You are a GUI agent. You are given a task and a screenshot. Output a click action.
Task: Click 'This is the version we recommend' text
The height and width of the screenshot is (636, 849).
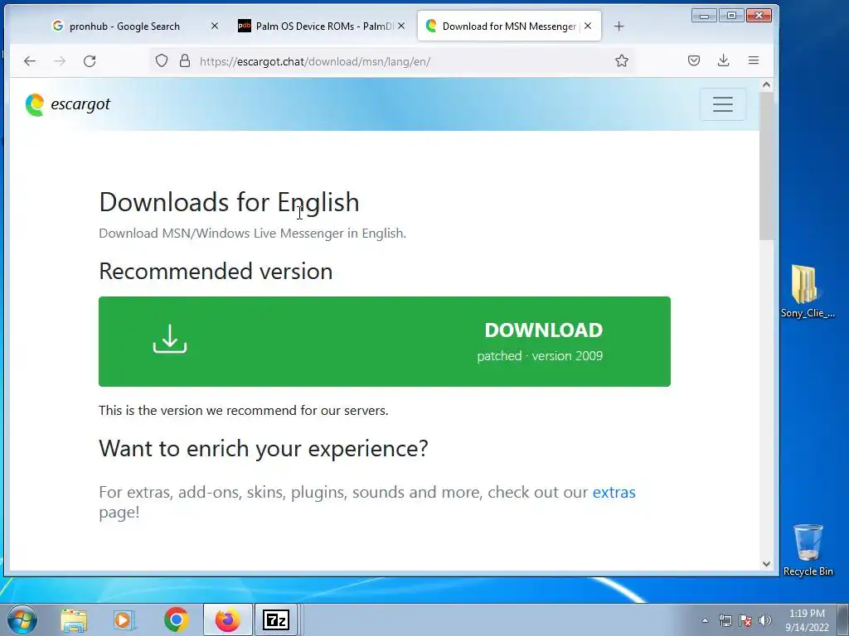coord(243,411)
